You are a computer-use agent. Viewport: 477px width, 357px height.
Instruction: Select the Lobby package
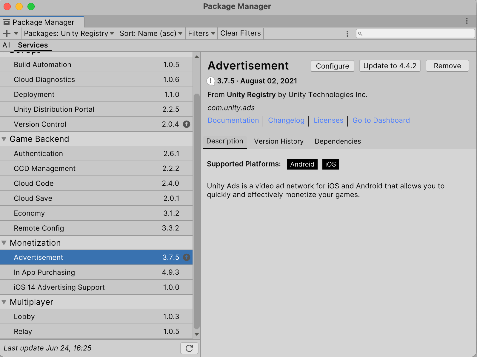pos(96,316)
